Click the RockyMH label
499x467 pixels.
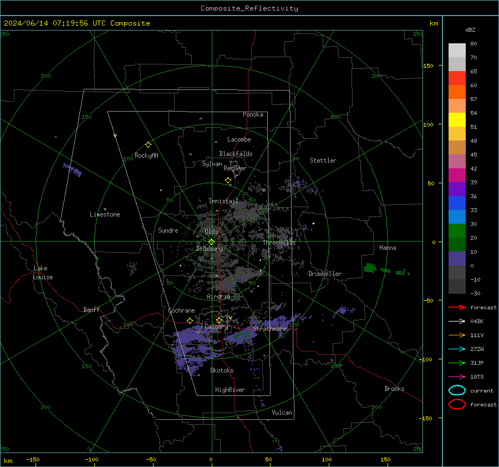146,155
